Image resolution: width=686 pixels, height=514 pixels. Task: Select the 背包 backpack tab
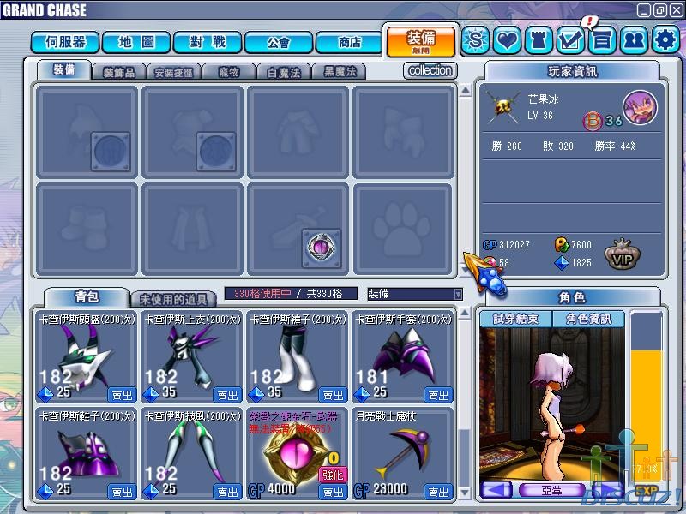point(87,297)
